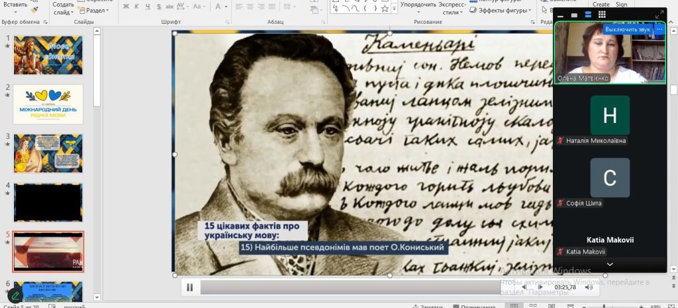Select slide 4 black thumbnail

pos(48,202)
